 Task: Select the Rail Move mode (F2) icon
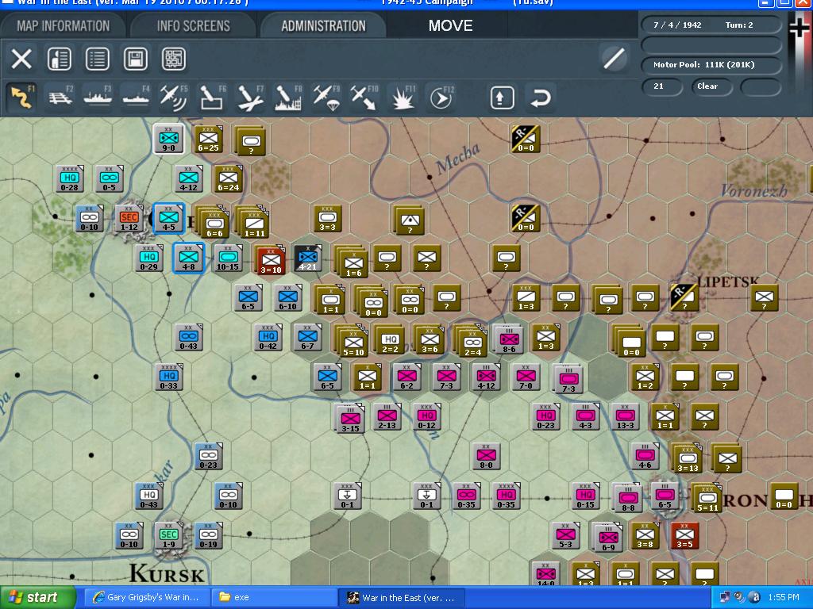pyautogui.click(x=60, y=97)
